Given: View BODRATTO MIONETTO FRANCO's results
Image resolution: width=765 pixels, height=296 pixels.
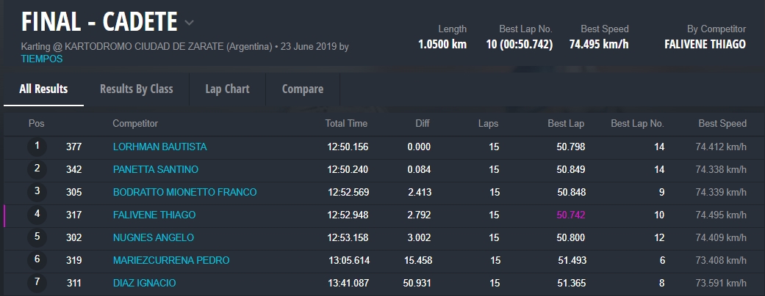Looking at the screenshot, I should point(184,192).
